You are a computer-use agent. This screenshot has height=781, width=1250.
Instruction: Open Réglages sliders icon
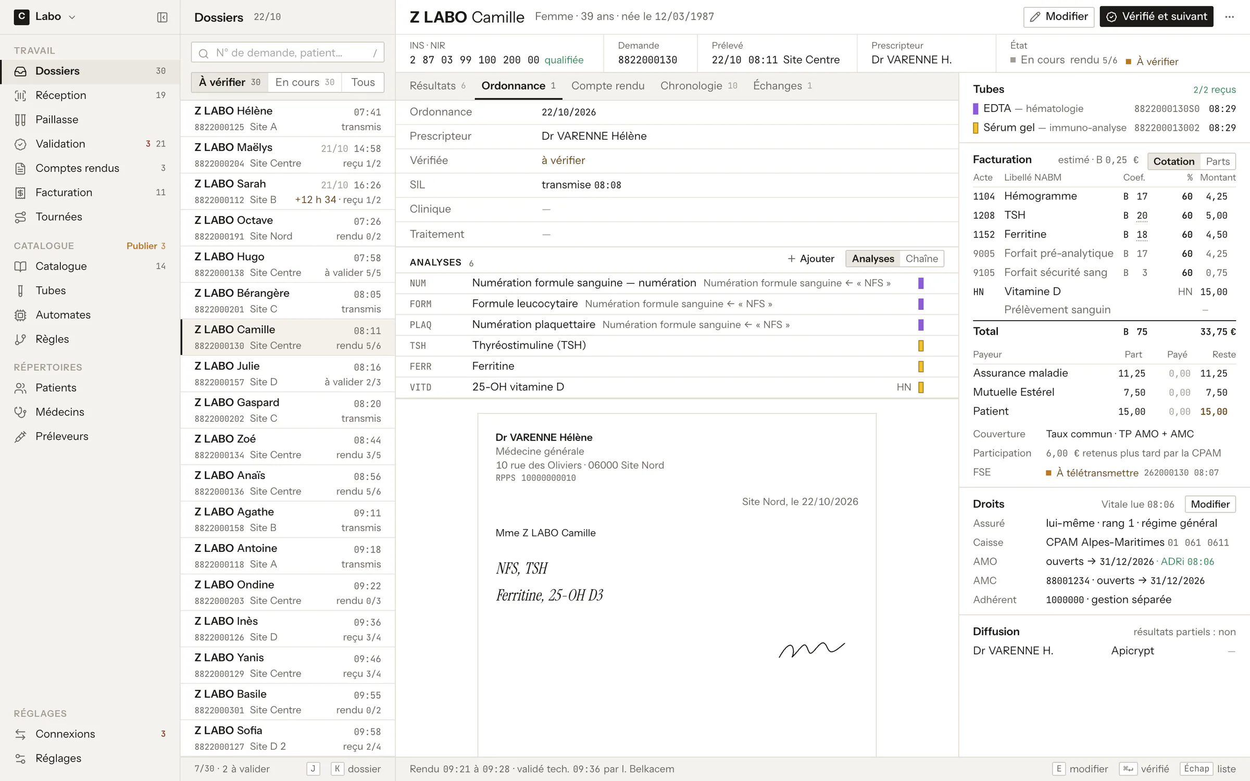coord(20,759)
